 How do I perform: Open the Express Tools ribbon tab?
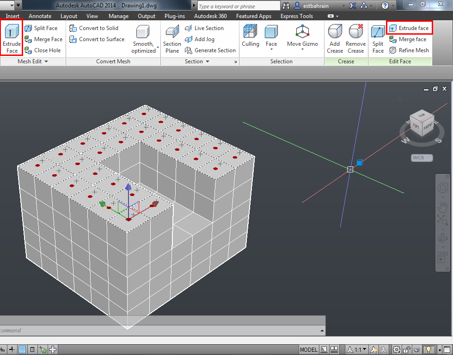(x=297, y=16)
